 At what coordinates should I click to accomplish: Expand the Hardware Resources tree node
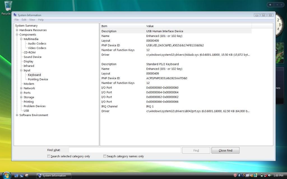[17, 30]
